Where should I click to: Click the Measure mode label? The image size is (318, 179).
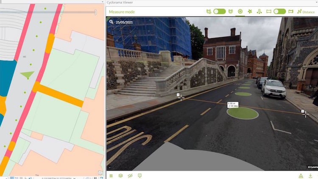122,12
